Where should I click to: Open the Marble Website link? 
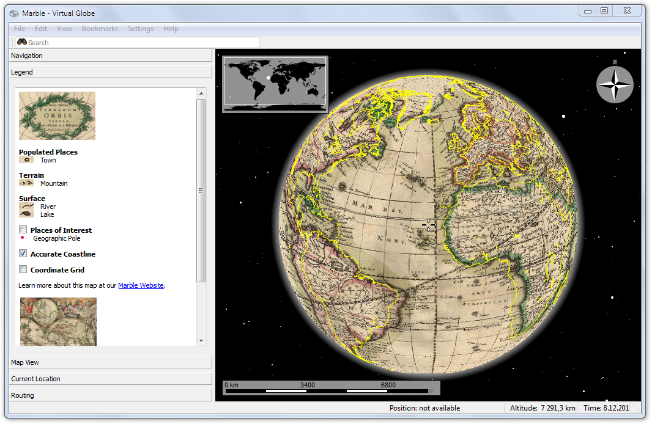point(141,285)
